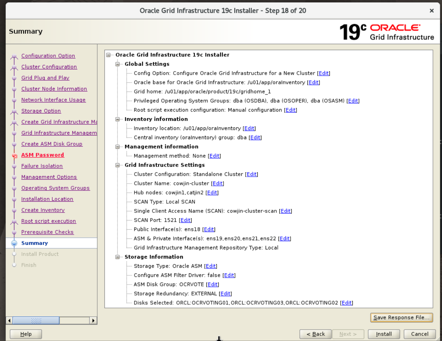
Task: Edit the Inventory location
Action: tap(249, 128)
